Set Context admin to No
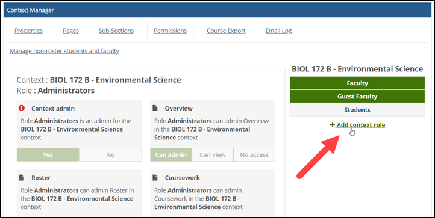The height and width of the screenshot is (218, 435). click(x=110, y=155)
